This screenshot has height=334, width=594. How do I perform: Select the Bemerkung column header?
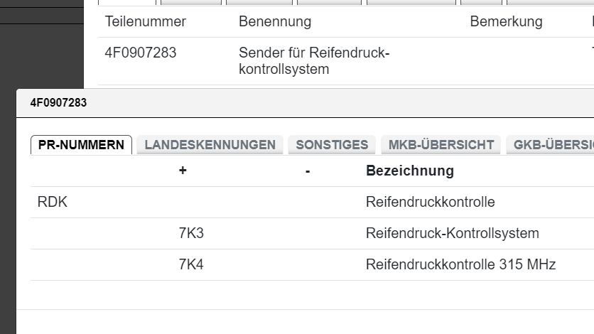click(x=506, y=21)
